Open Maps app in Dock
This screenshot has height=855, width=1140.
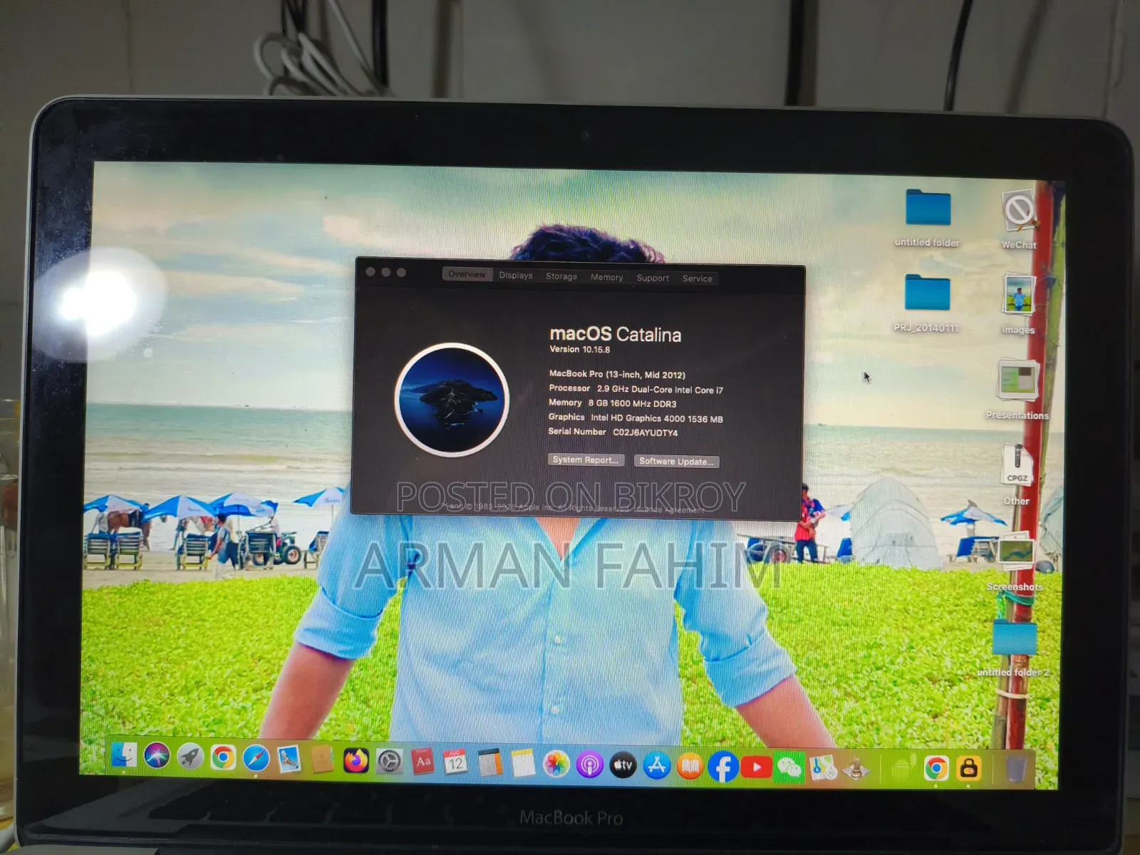tap(823, 768)
